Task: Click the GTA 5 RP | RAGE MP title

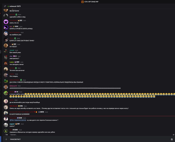Action: pos(91,2)
